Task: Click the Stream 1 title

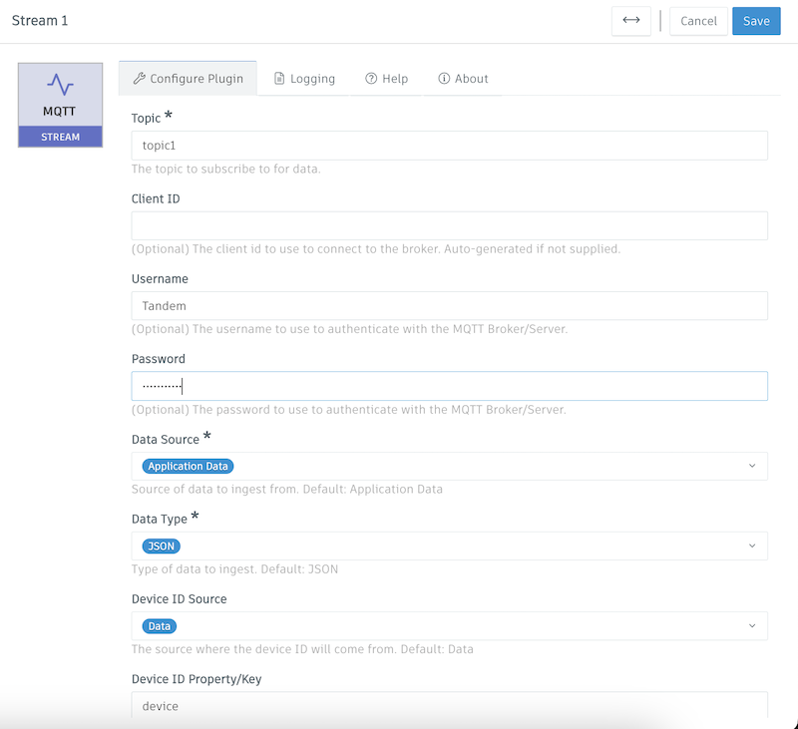Action: point(40,20)
